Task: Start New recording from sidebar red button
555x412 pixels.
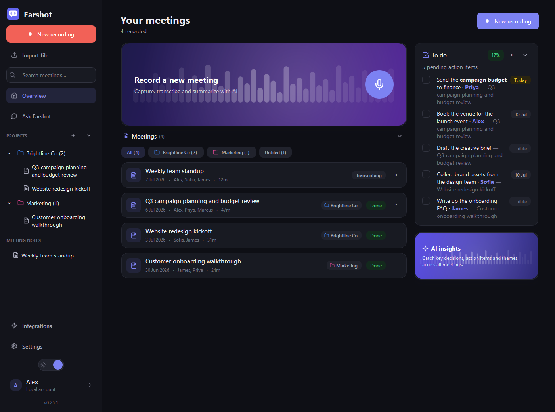Action: coord(51,34)
